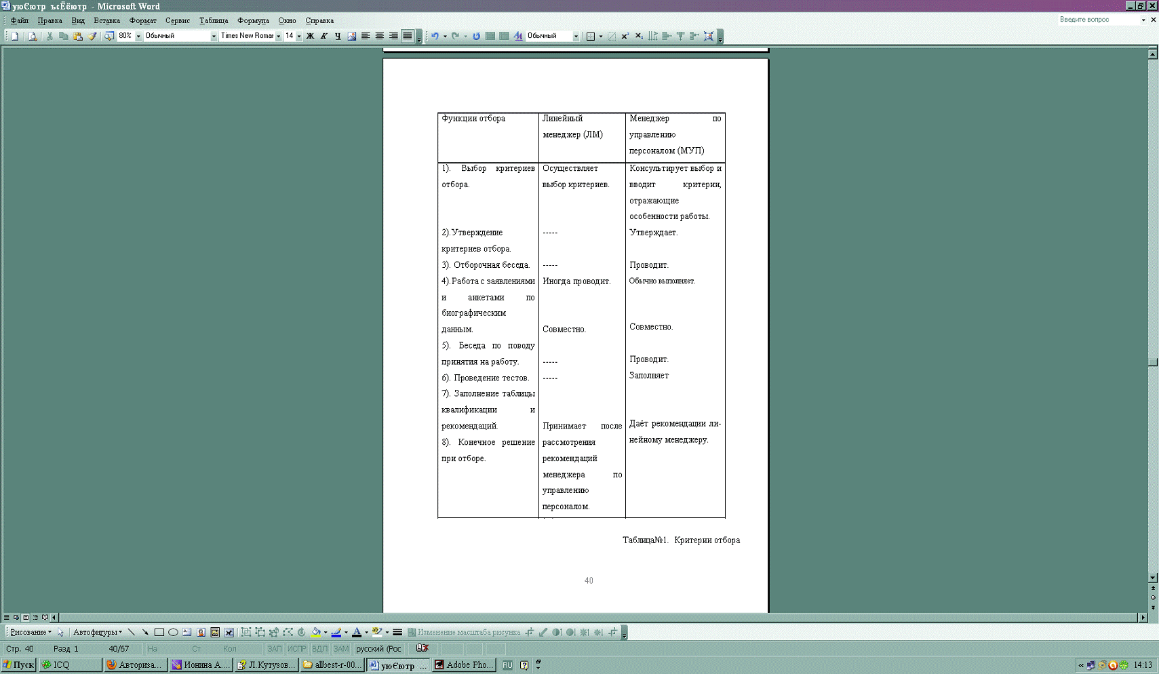Toggle italic formatting (К)

coord(323,36)
